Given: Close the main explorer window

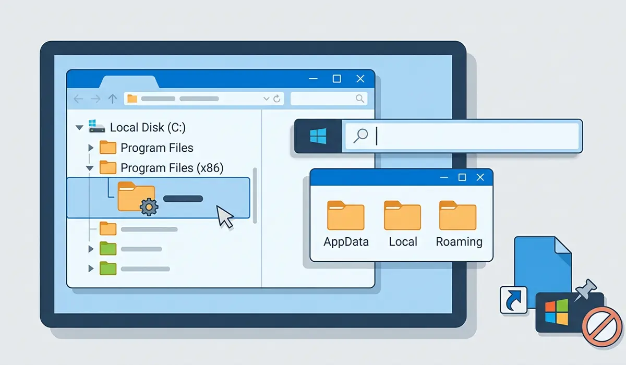Looking at the screenshot, I should [x=360, y=79].
